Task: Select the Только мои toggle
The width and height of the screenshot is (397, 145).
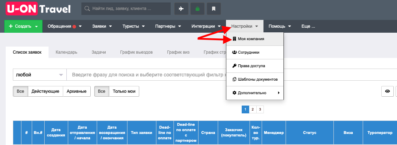Action: click(124, 91)
